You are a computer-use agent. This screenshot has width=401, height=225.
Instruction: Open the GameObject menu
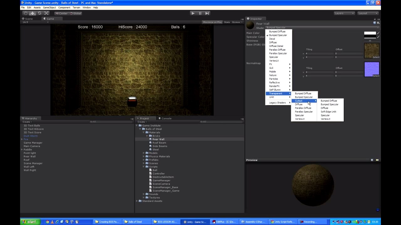click(49, 7)
